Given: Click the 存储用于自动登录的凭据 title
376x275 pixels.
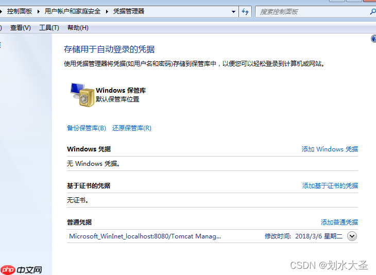Looking at the screenshot, I should pyautogui.click(x=109, y=49).
